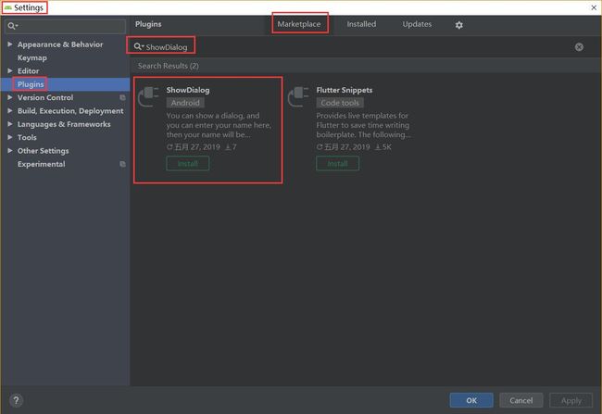
Task: Open the Flutter Snippets plugin title
Action: click(x=345, y=90)
